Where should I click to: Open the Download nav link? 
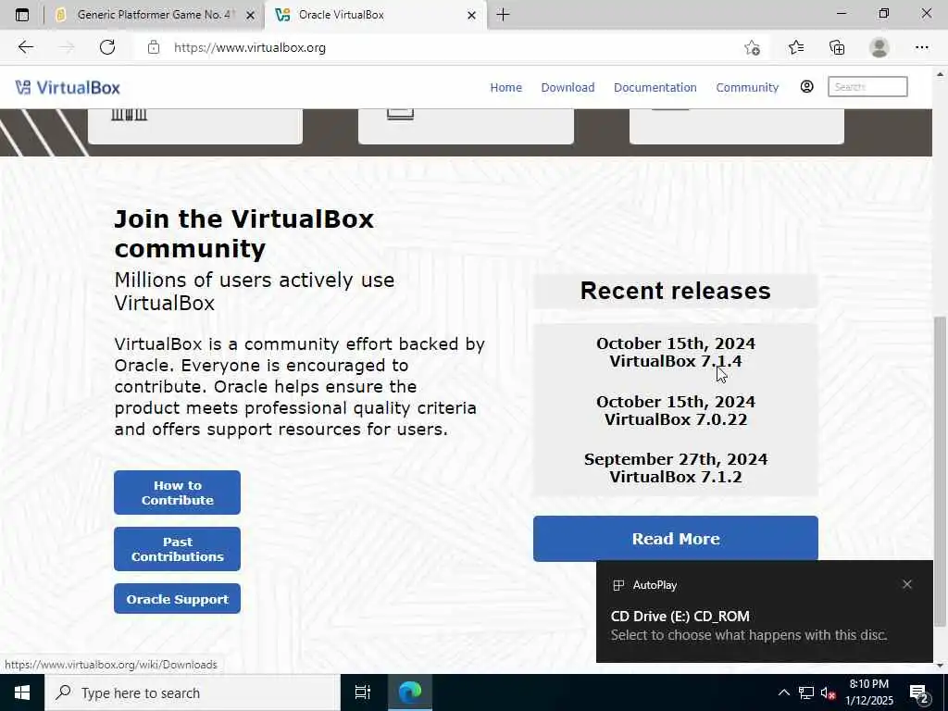coord(568,88)
